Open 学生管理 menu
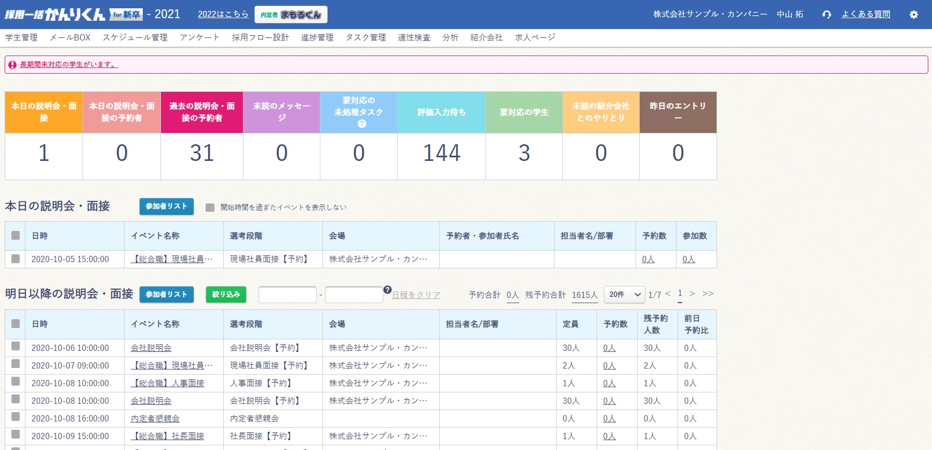 point(21,37)
